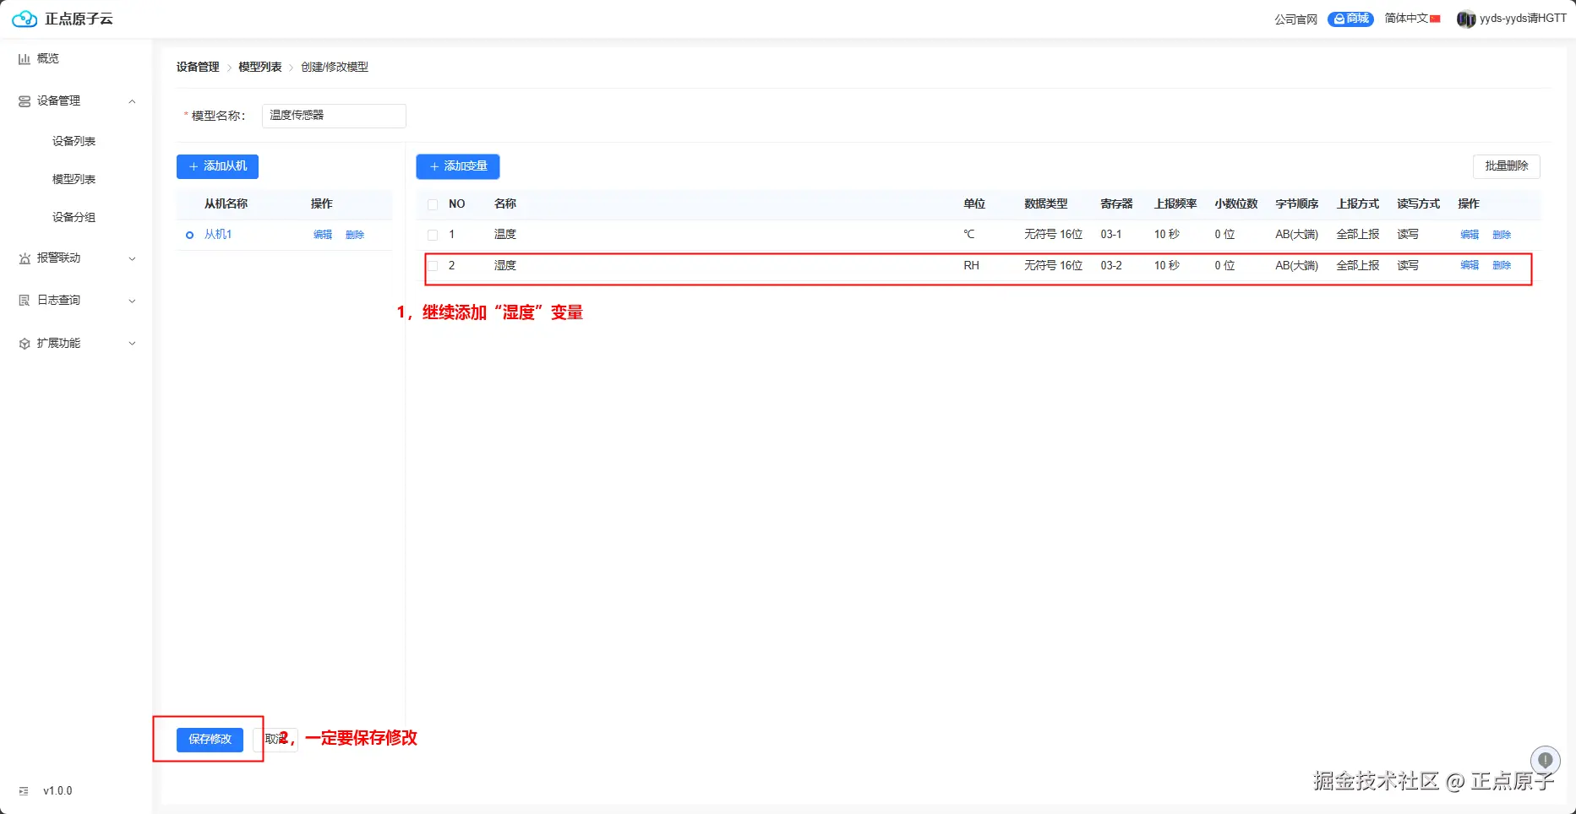Click 删除 in the 温度 row
1576x814 pixels.
[x=1502, y=235]
